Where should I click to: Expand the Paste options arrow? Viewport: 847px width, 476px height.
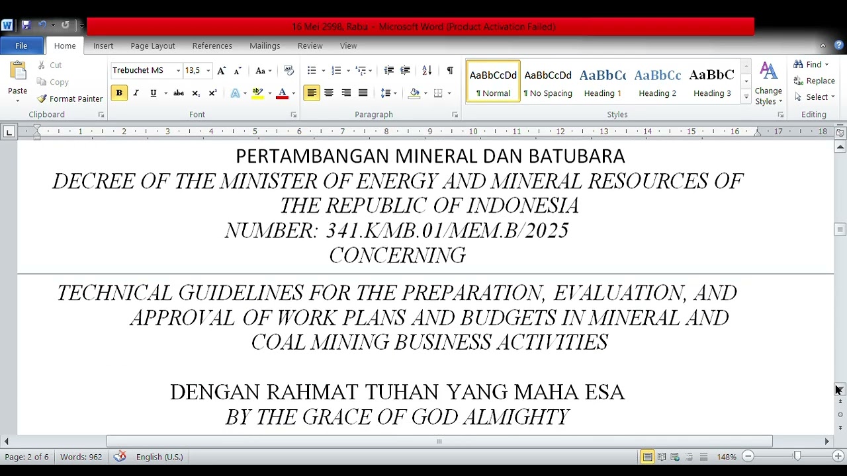tap(18, 100)
